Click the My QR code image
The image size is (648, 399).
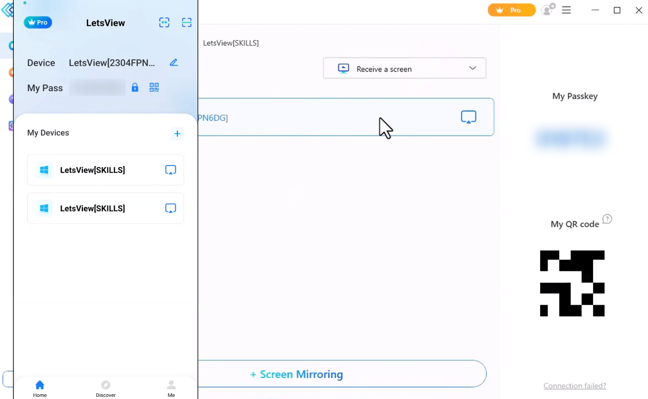(572, 283)
